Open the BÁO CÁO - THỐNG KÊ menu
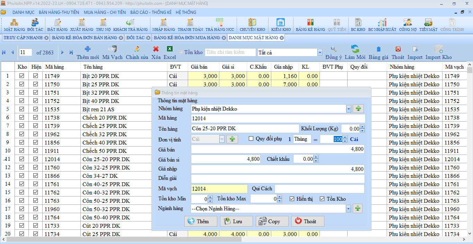 click(x=151, y=12)
